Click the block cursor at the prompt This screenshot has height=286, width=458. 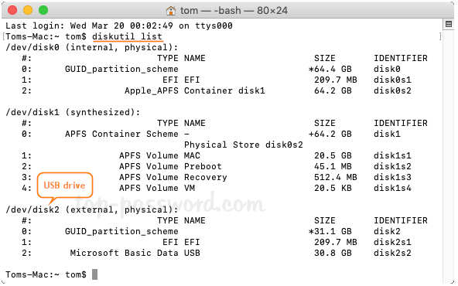pyautogui.click(x=94, y=274)
